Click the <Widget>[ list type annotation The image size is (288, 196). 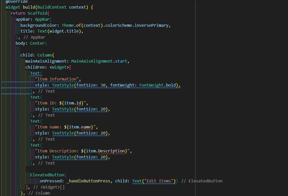[x=60, y=67]
